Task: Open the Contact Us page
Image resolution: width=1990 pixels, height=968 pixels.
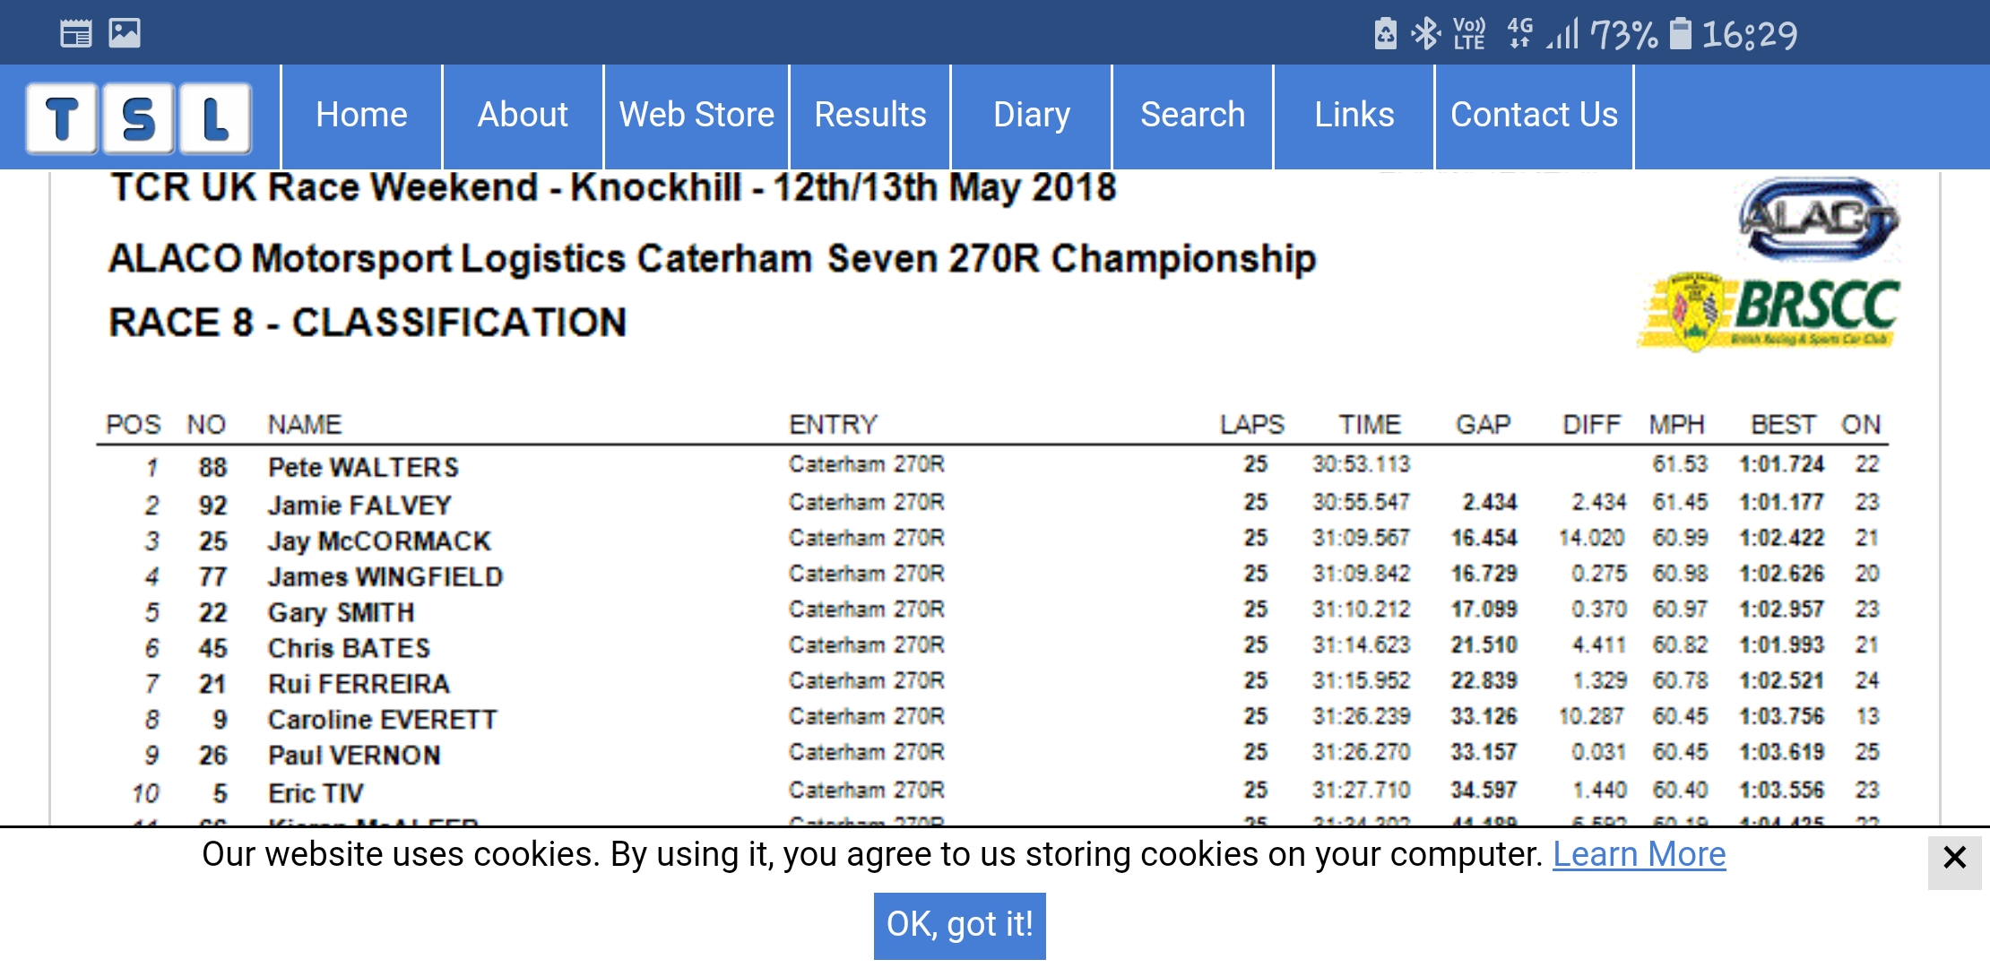Action: (1534, 116)
